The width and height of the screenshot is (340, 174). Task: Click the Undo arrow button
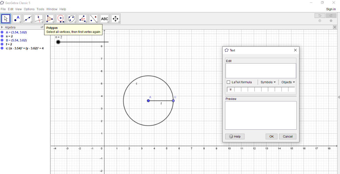coord(320,16)
